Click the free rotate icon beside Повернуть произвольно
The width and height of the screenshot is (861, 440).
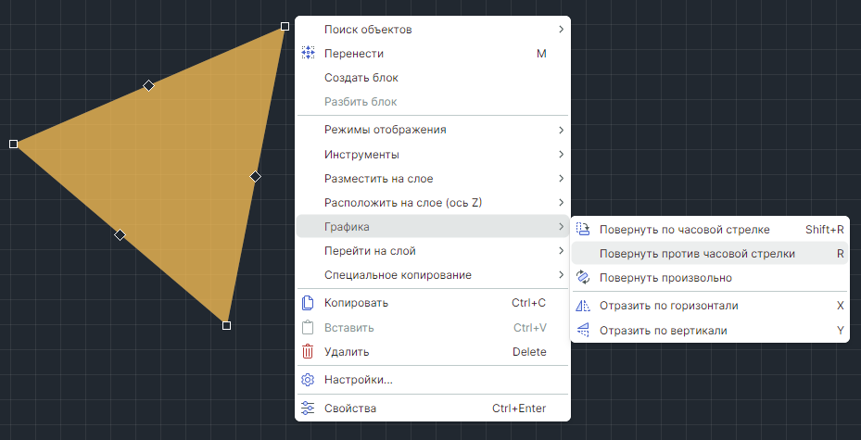pyautogui.click(x=583, y=278)
